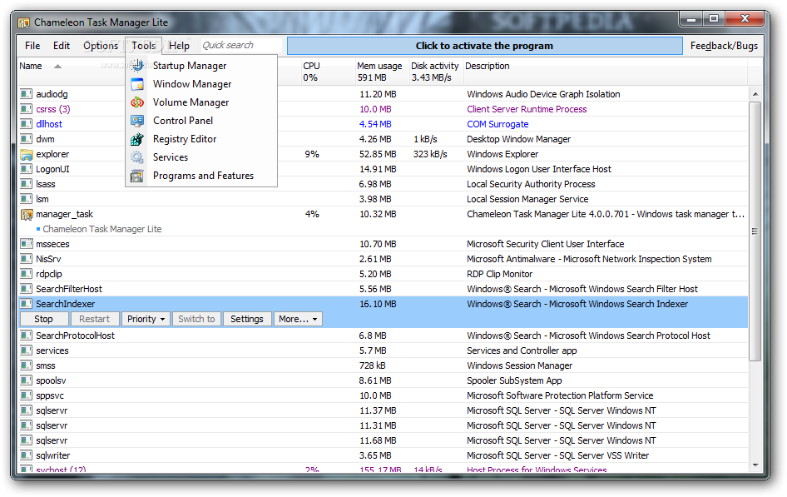Screen dimensions: 787x497
Task: Click the Registry Editor icon
Action: click(x=137, y=139)
